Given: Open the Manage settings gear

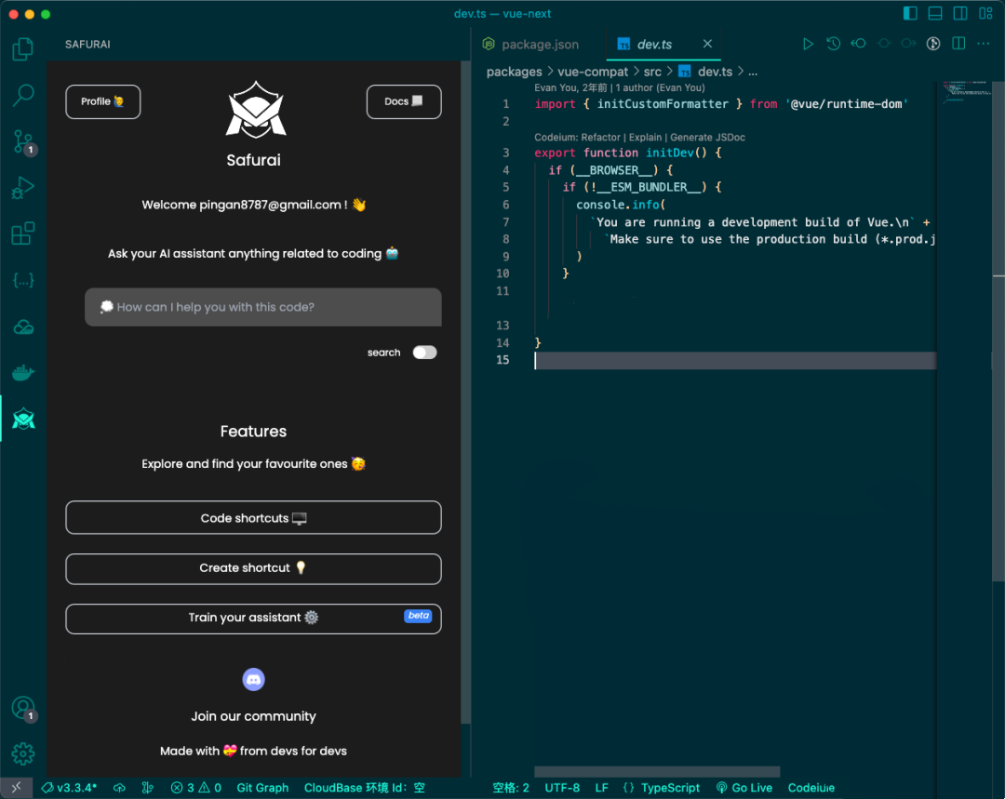Looking at the screenshot, I should coord(23,753).
